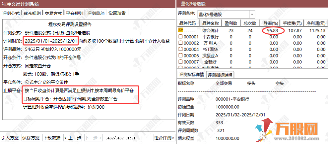Click the disabled 下一步 button
The width and height of the screenshot is (328, 144).
94,138
